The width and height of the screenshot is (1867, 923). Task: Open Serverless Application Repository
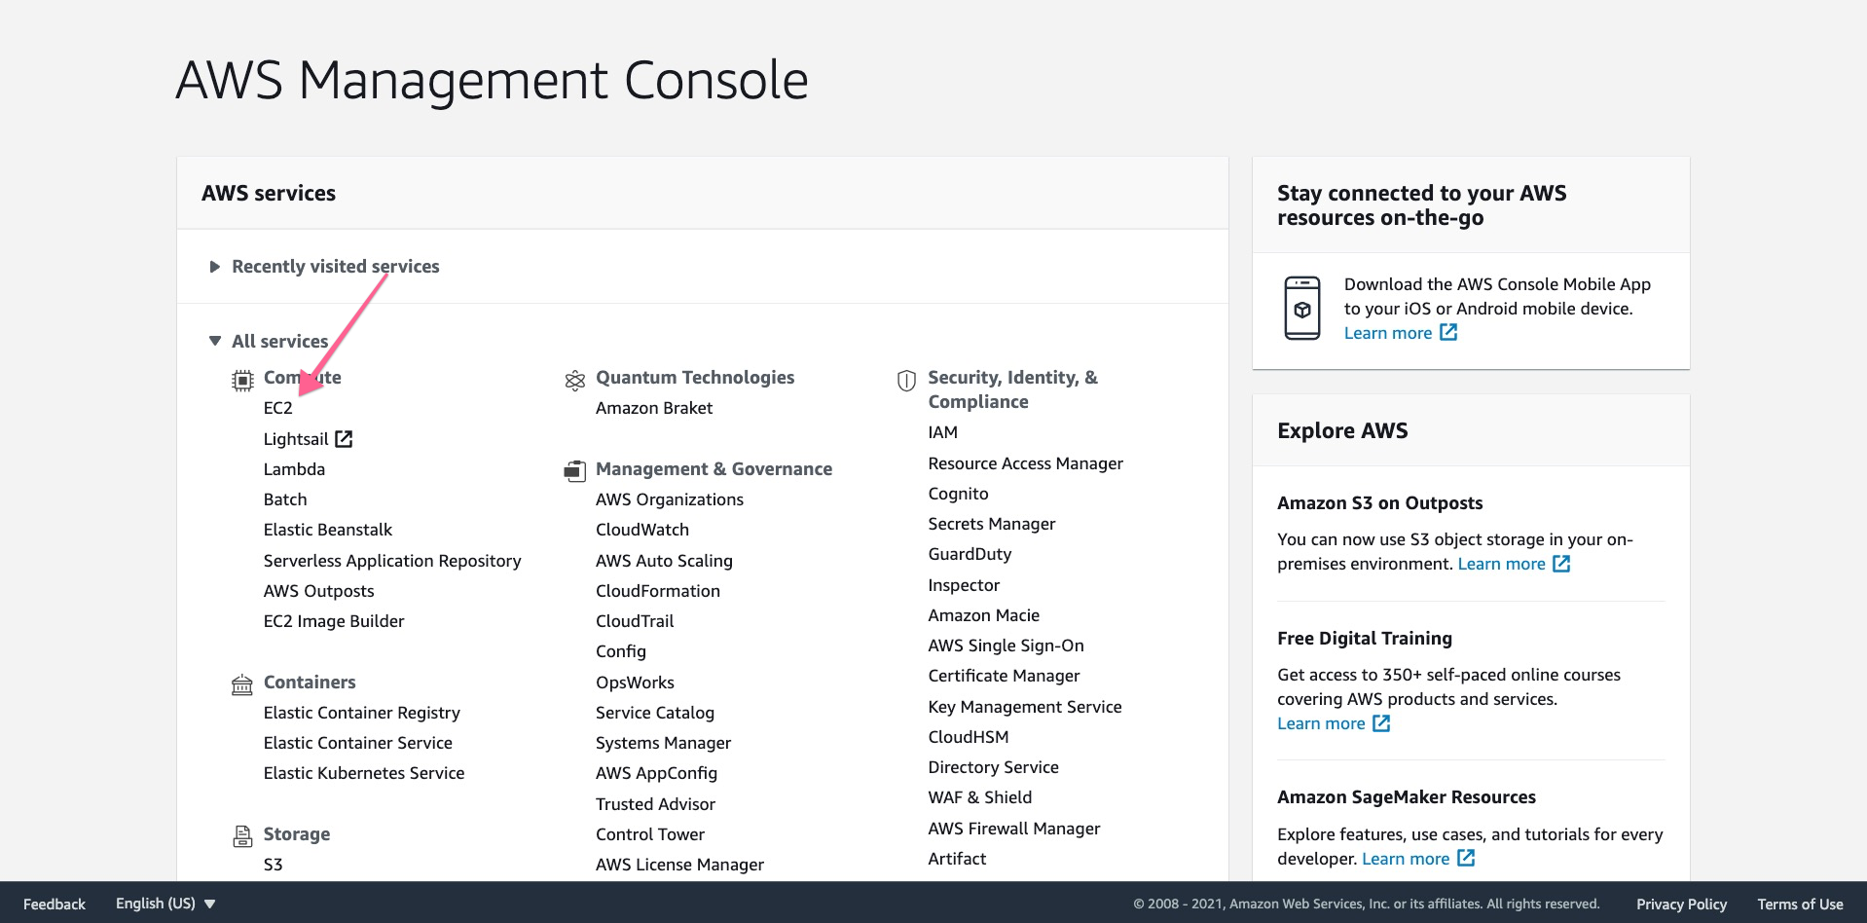392,561
